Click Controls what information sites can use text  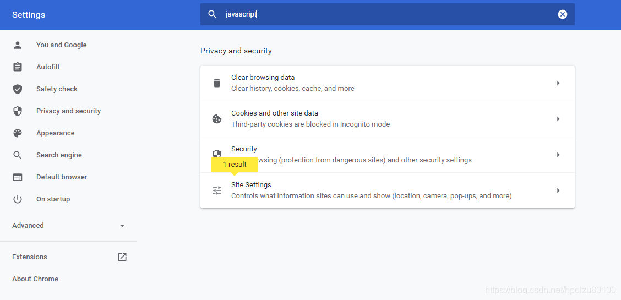pos(372,196)
